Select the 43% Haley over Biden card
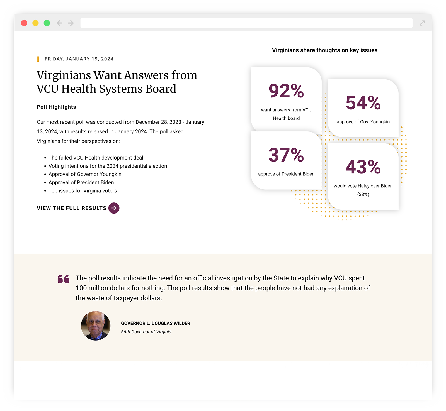The height and width of the screenshot is (411, 446). [x=363, y=176]
